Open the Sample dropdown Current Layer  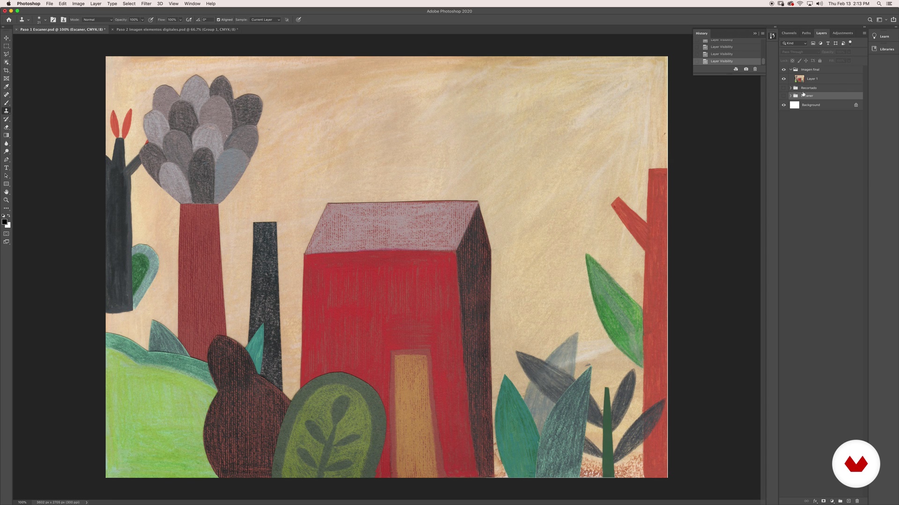(265, 20)
